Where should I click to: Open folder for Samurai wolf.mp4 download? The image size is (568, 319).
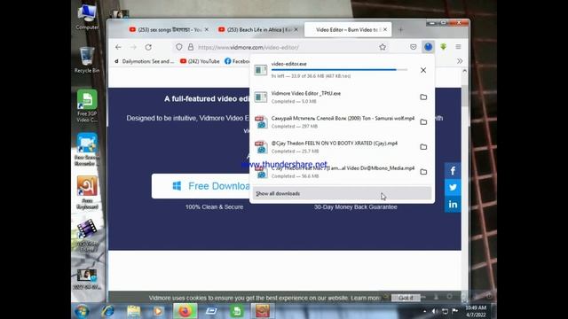[x=423, y=122]
